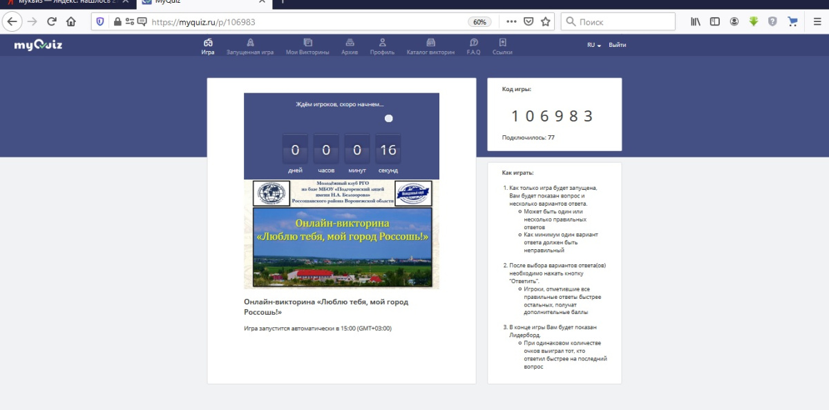This screenshot has height=410, width=829.
Task: Expand the RU language dropdown
Action: coord(594,45)
